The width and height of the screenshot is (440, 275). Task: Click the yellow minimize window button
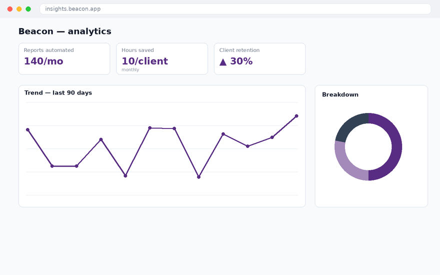coord(19,9)
